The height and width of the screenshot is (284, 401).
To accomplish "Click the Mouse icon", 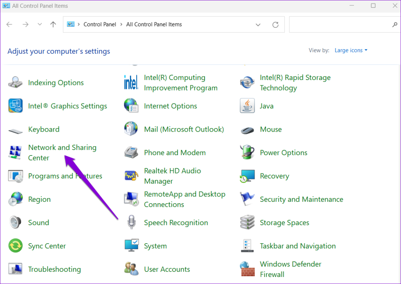I will pos(247,130).
